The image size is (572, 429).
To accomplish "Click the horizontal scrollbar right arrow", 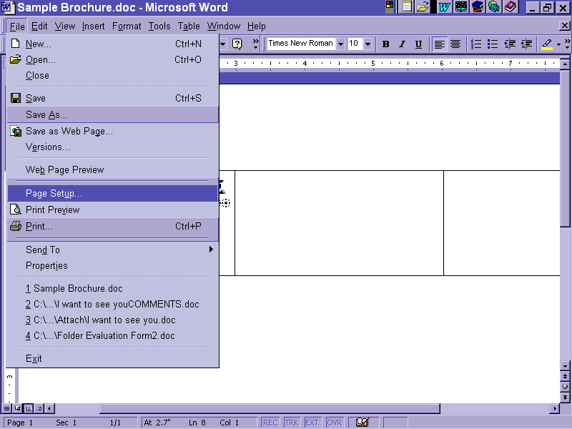I will point(555,408).
